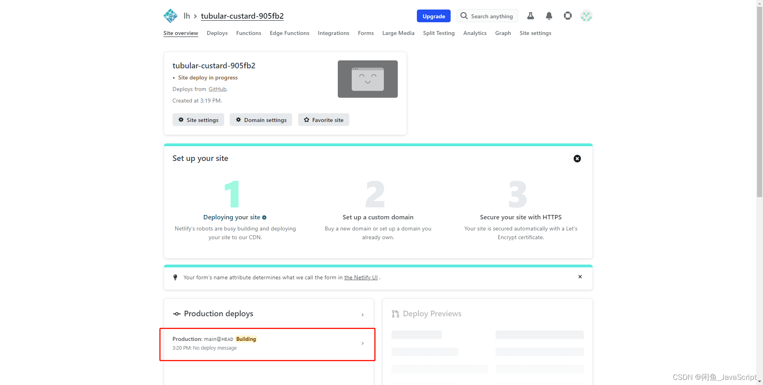
Task: Open the Integrations tab
Action: [x=333, y=33]
